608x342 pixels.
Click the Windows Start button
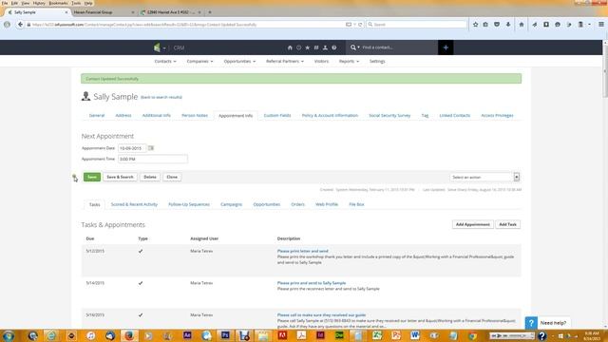click(x=9, y=335)
